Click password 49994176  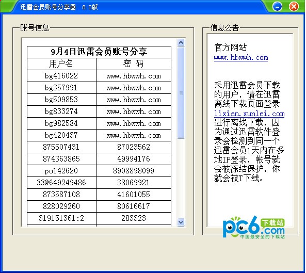(x=134, y=159)
